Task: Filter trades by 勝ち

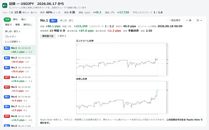Action: coord(15,19)
